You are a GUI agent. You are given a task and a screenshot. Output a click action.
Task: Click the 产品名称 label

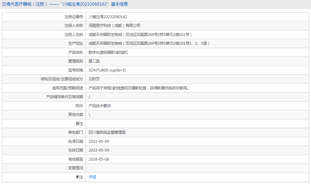click(x=75, y=52)
